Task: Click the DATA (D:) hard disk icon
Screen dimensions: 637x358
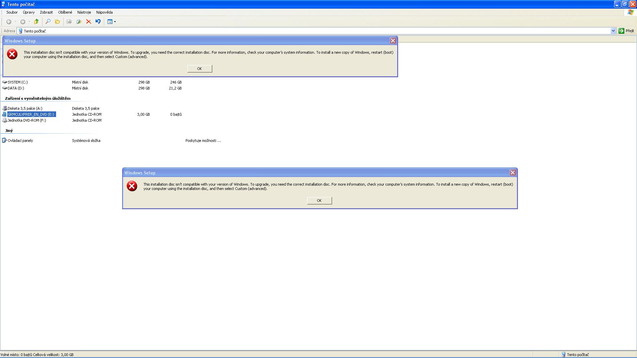Action: point(5,88)
